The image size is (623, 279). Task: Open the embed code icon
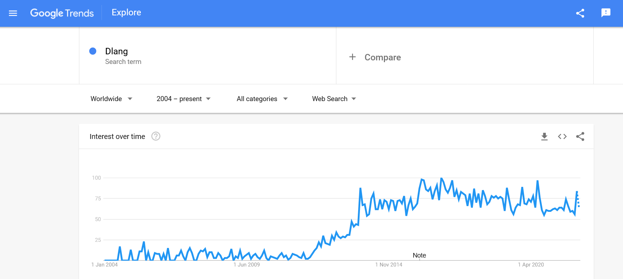[x=562, y=136]
